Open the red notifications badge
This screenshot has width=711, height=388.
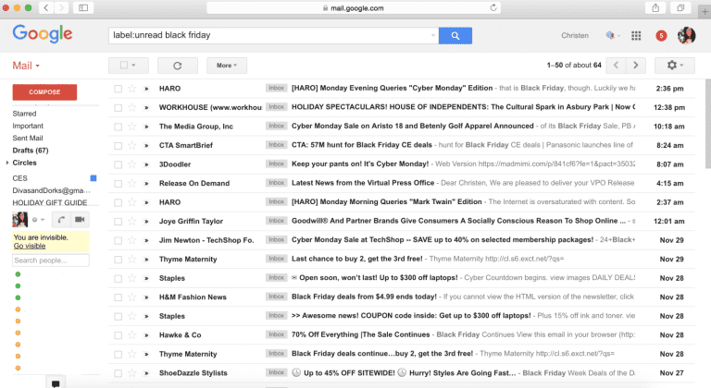[x=661, y=35]
